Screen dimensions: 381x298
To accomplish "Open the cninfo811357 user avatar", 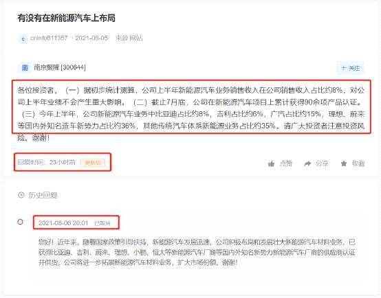I will 23,38.
